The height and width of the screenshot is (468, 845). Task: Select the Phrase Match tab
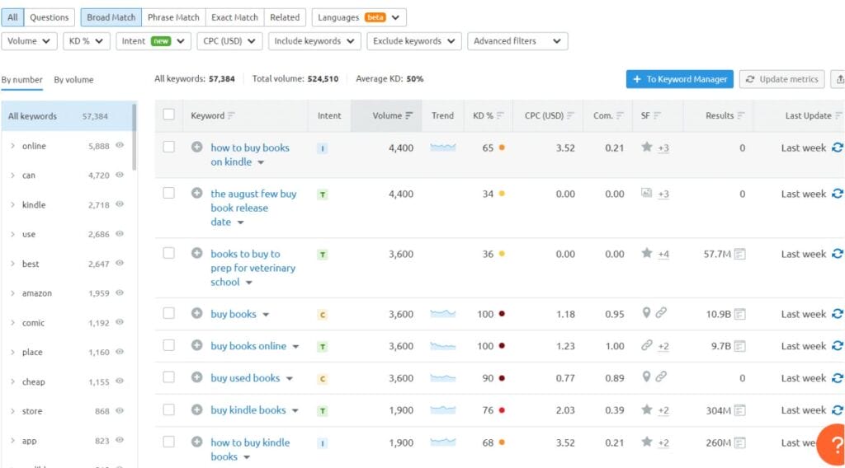coord(173,17)
